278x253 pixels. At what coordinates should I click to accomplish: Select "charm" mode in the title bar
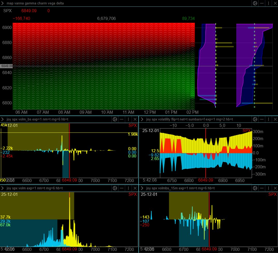(x=42, y=3)
